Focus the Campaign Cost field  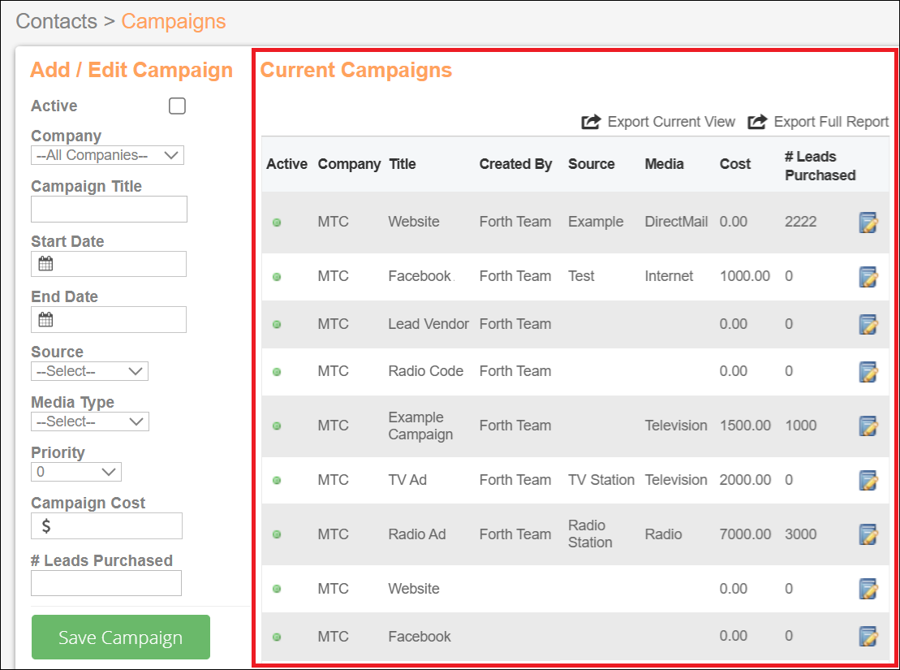(x=107, y=525)
